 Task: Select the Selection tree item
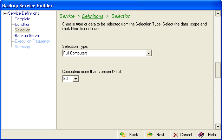(22, 30)
